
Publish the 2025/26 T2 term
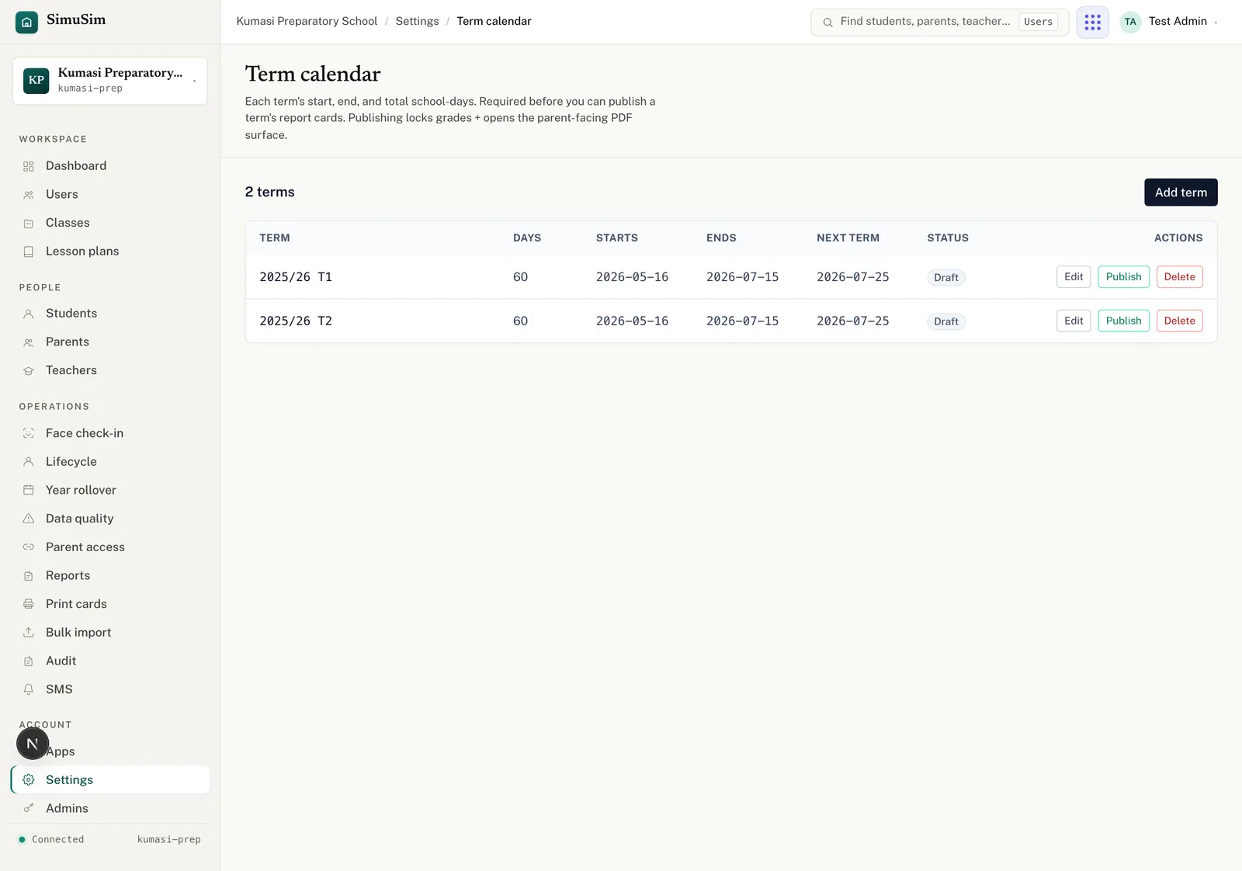(1123, 321)
